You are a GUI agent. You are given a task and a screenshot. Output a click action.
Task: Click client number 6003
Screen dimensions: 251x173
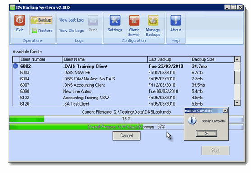25,72
